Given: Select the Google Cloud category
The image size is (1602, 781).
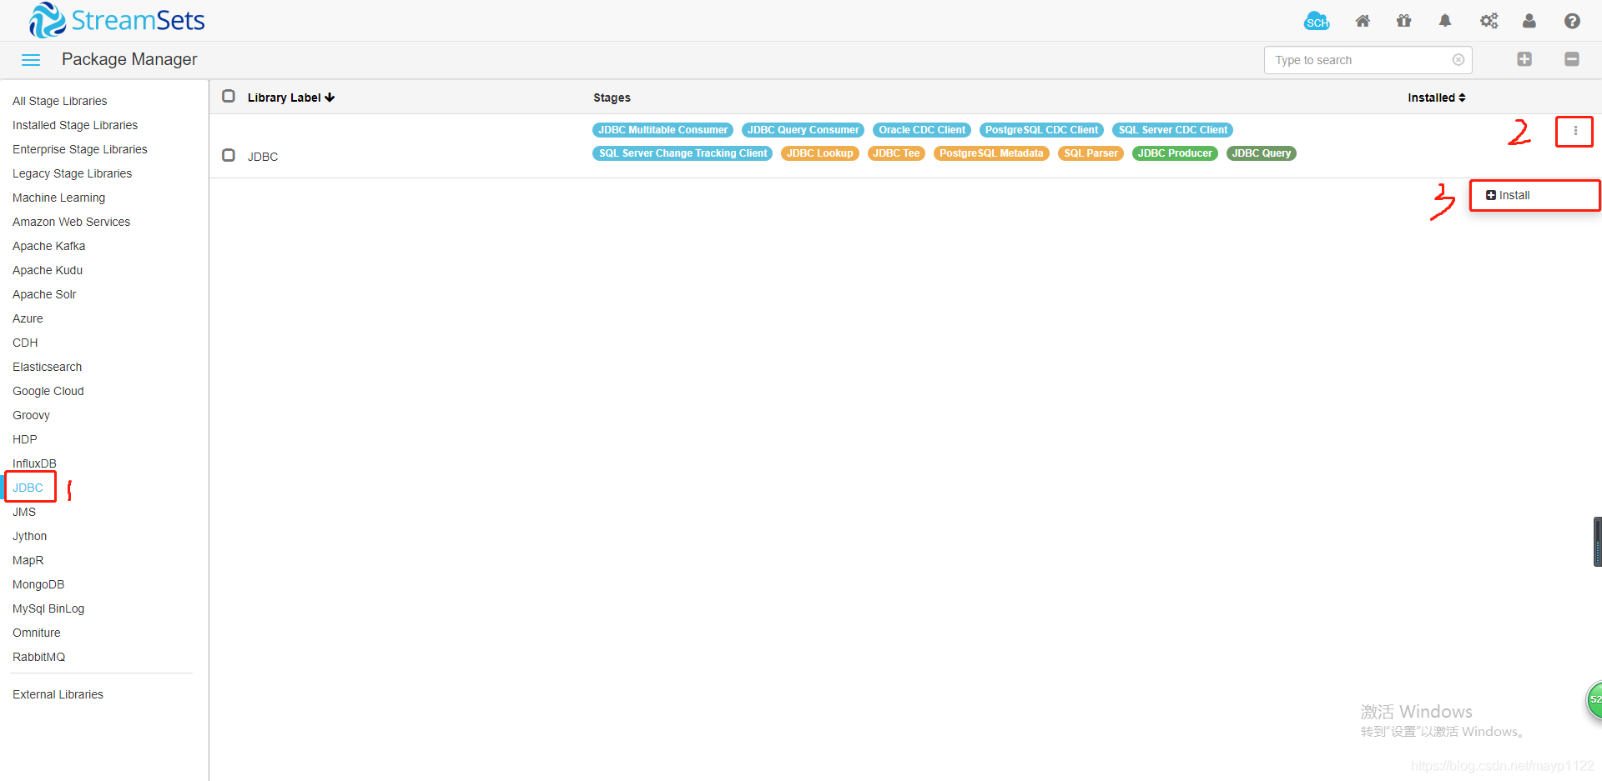Looking at the screenshot, I should tap(48, 391).
